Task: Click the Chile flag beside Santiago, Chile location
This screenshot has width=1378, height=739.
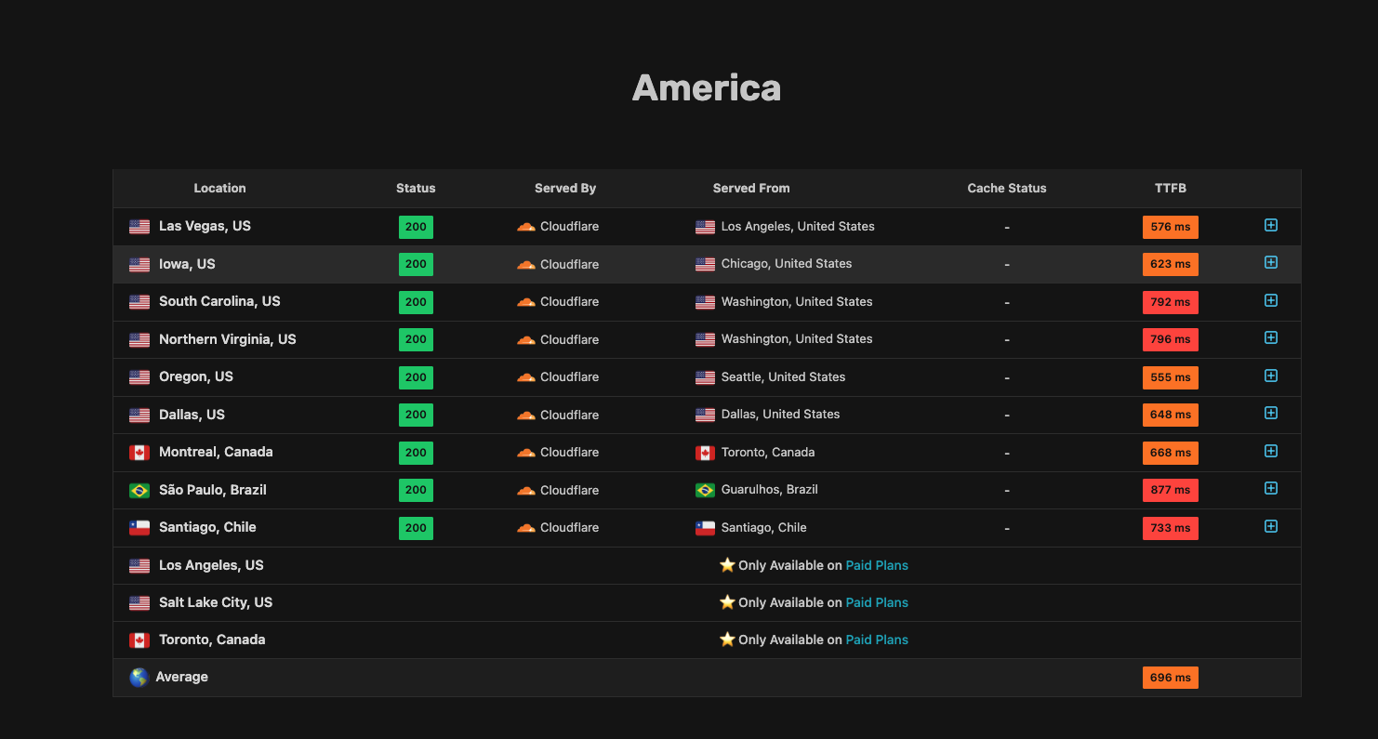Action: [139, 528]
